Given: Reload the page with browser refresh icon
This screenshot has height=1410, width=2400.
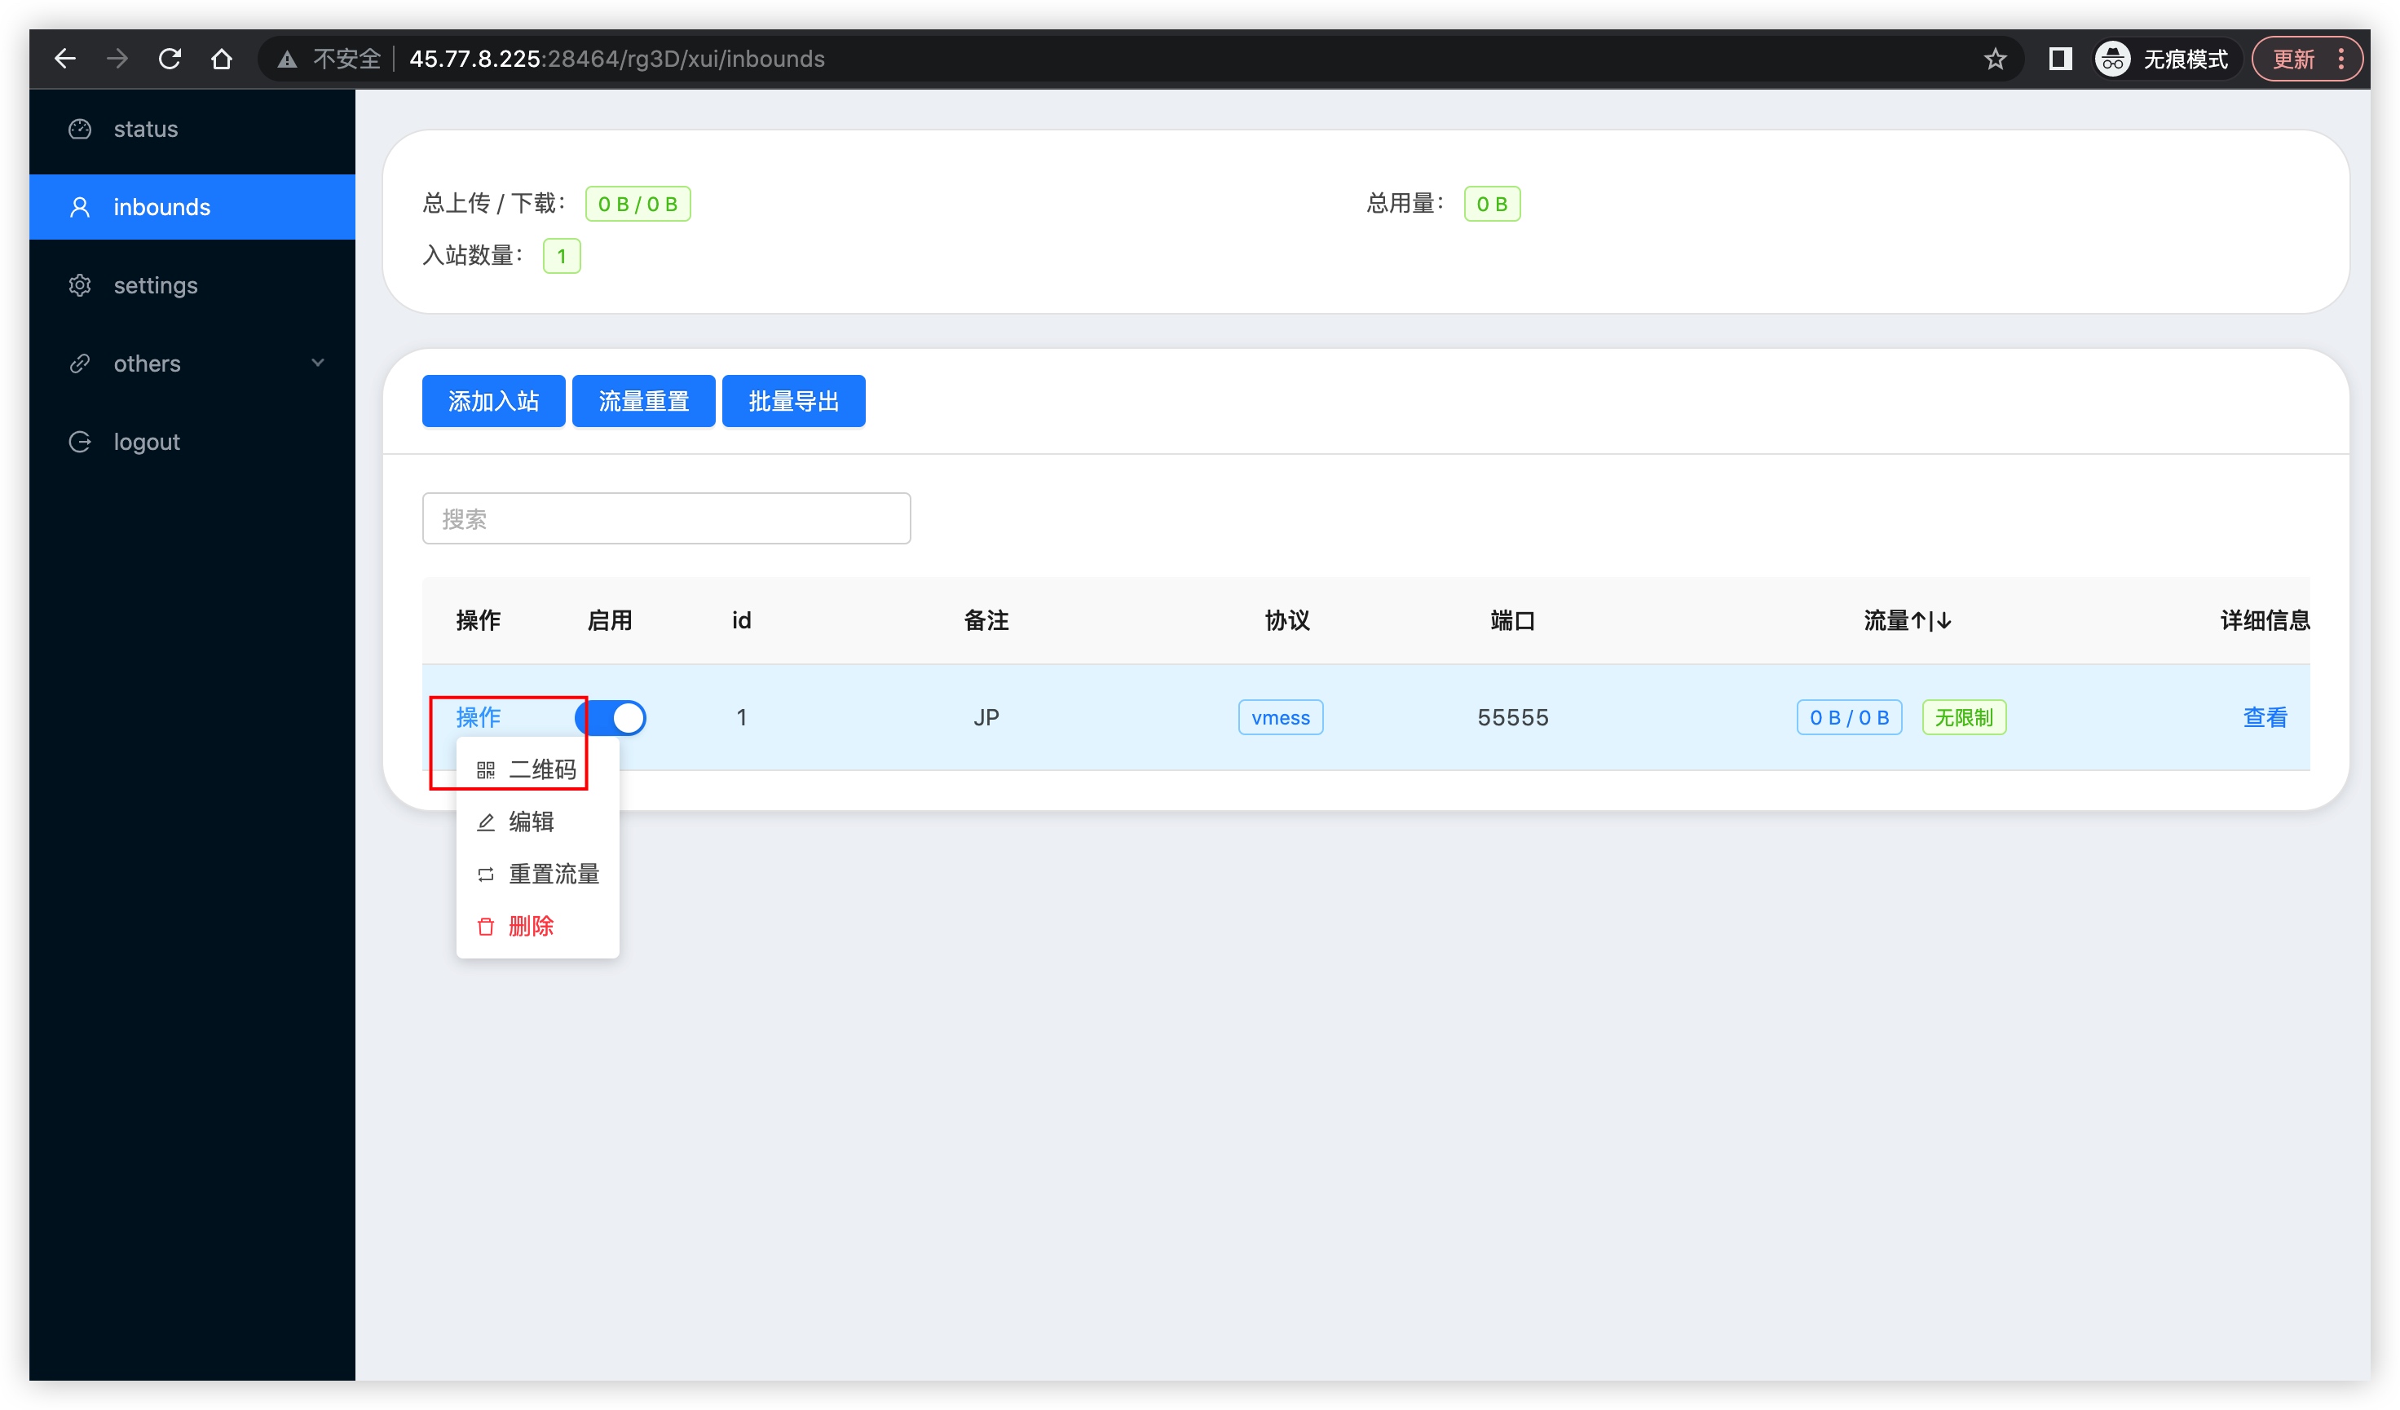Looking at the screenshot, I should [x=170, y=59].
